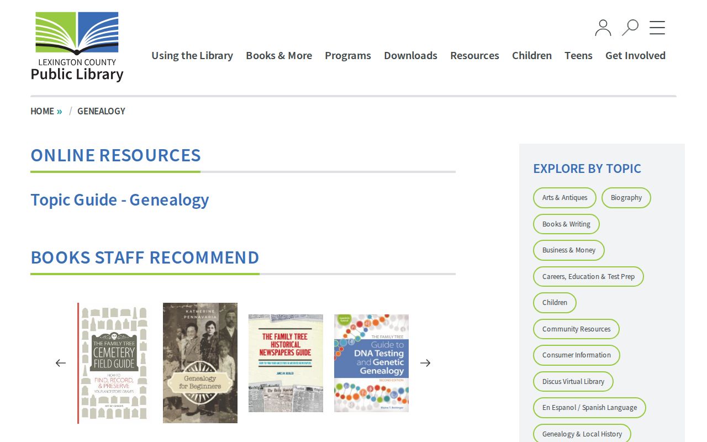
Task: Open the Get Involved menu
Action: point(635,55)
